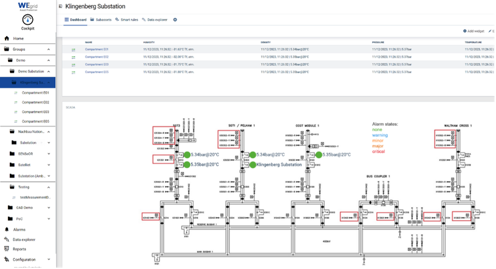Viewport: 496px width, 269px height.
Task: Open the Compartment E03 link in table
Action: pyautogui.click(x=97, y=64)
